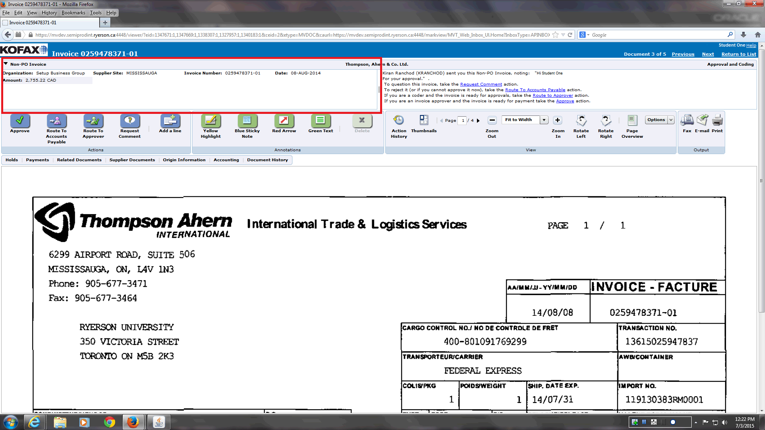Click the Print output icon
This screenshot has height=430, width=765.
point(717,121)
